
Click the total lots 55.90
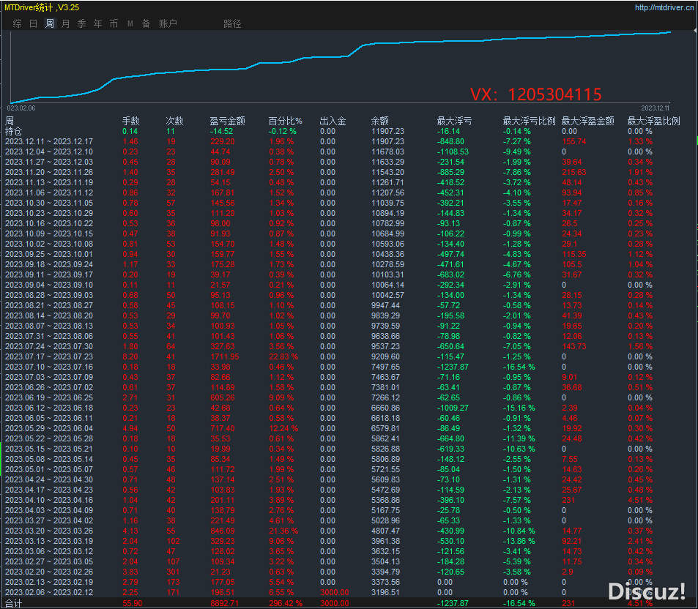tap(133, 604)
